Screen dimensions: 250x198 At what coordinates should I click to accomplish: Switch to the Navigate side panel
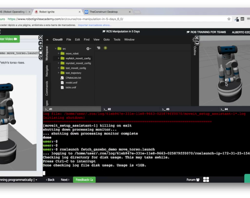pos(47,71)
